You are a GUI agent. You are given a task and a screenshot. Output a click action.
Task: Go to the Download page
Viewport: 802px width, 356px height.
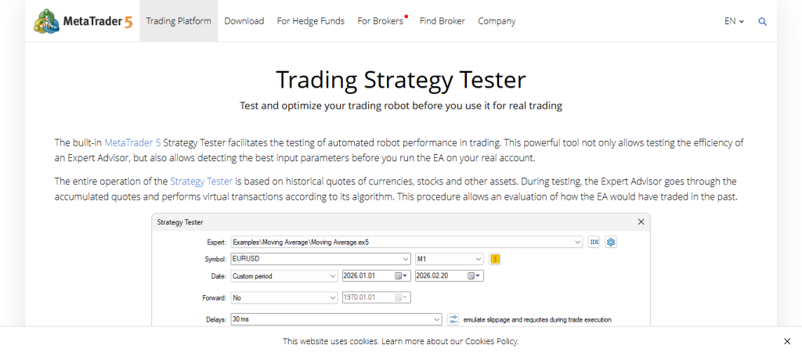pos(244,21)
